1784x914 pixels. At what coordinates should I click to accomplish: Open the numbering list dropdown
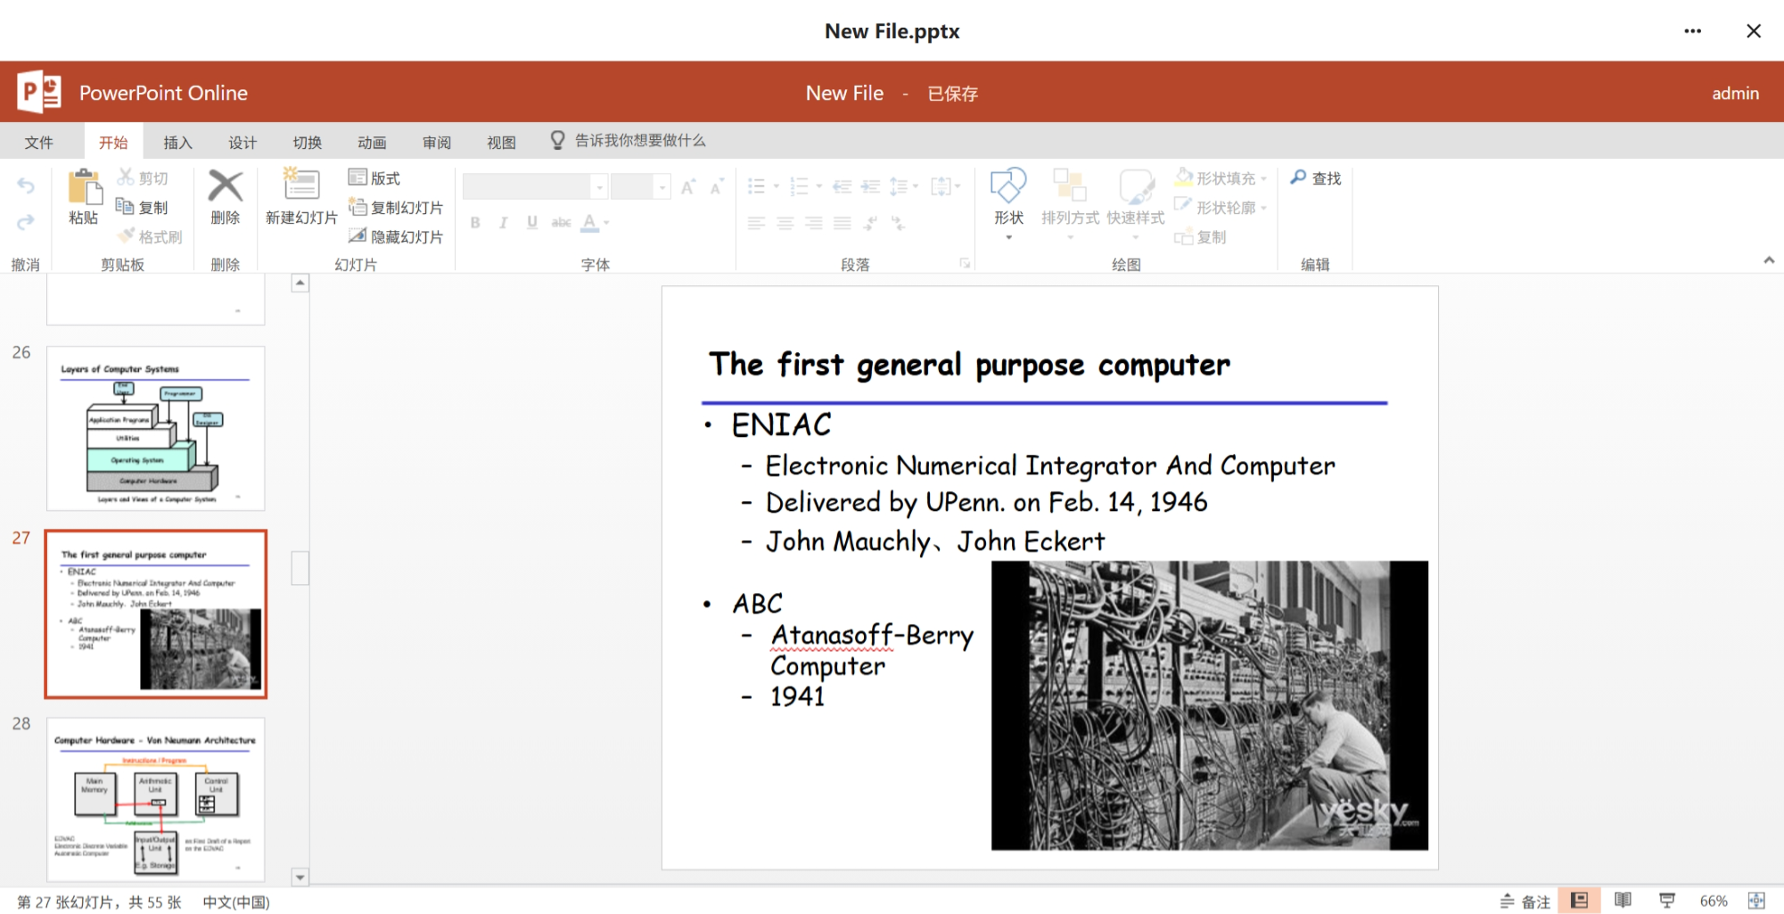coord(818,186)
